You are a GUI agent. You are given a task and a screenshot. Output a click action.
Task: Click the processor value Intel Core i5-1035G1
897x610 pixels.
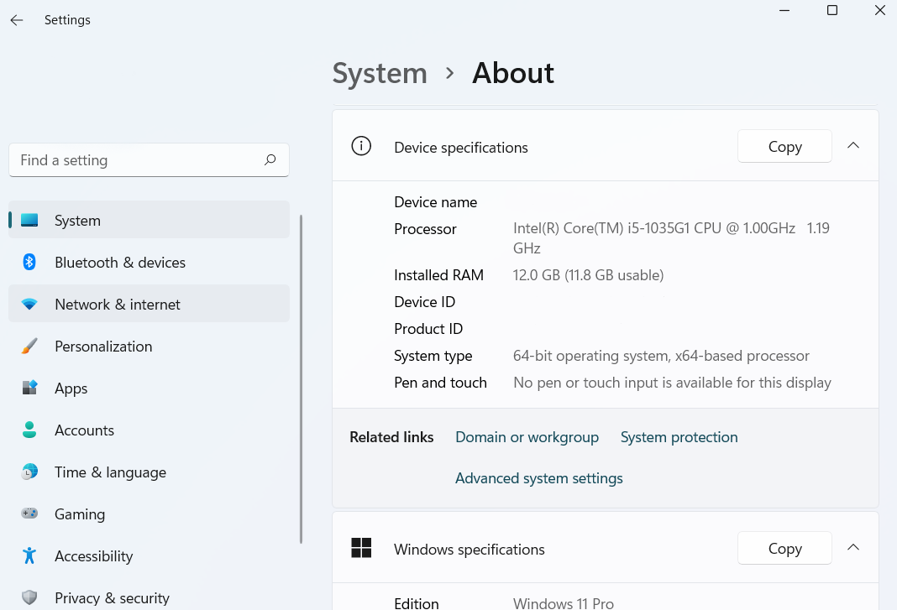(x=671, y=237)
